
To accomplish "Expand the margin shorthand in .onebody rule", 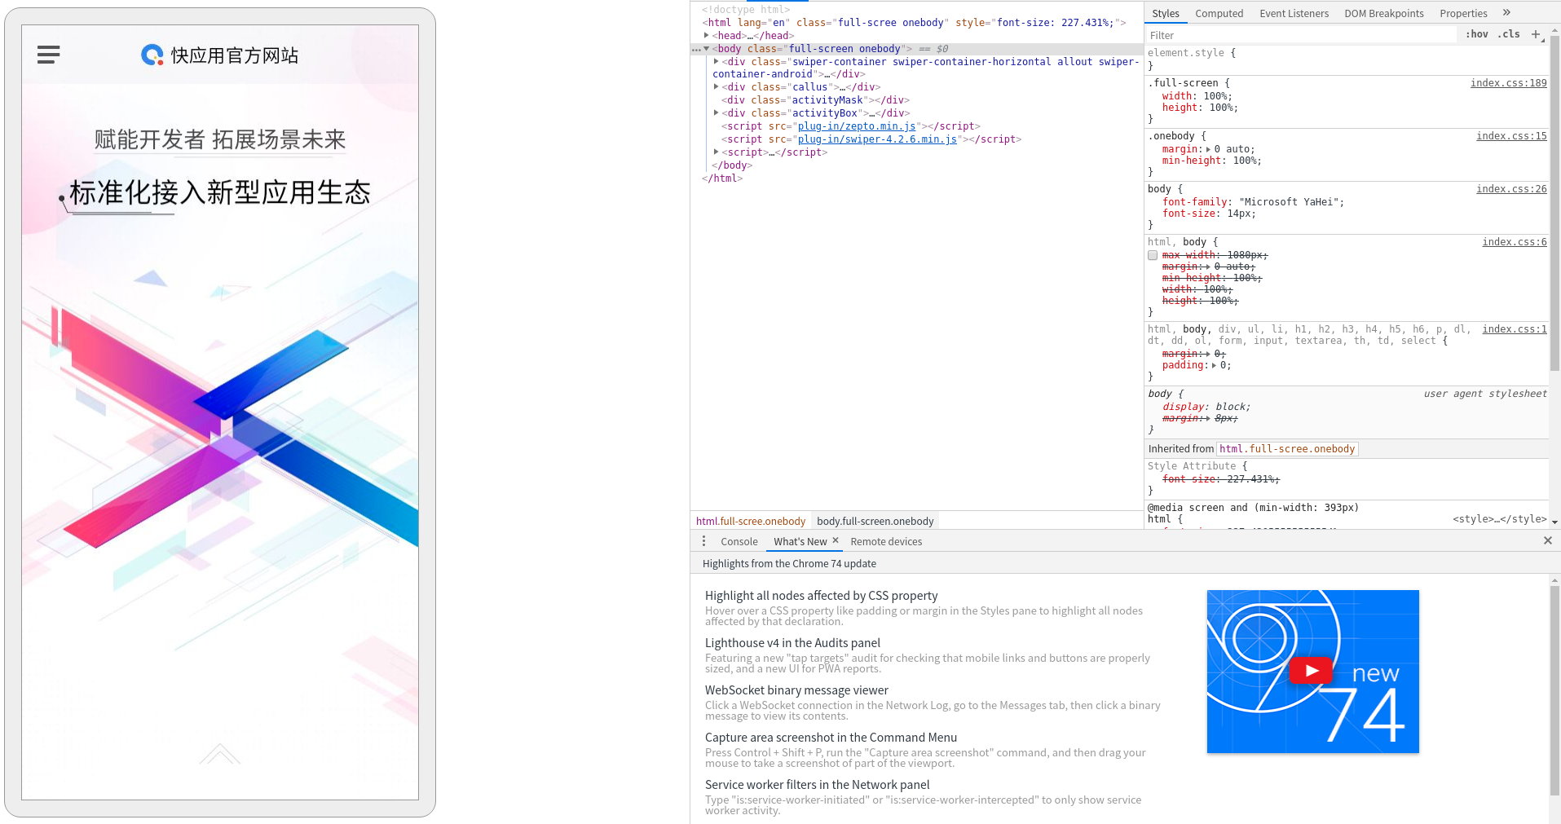I will click(1210, 149).
